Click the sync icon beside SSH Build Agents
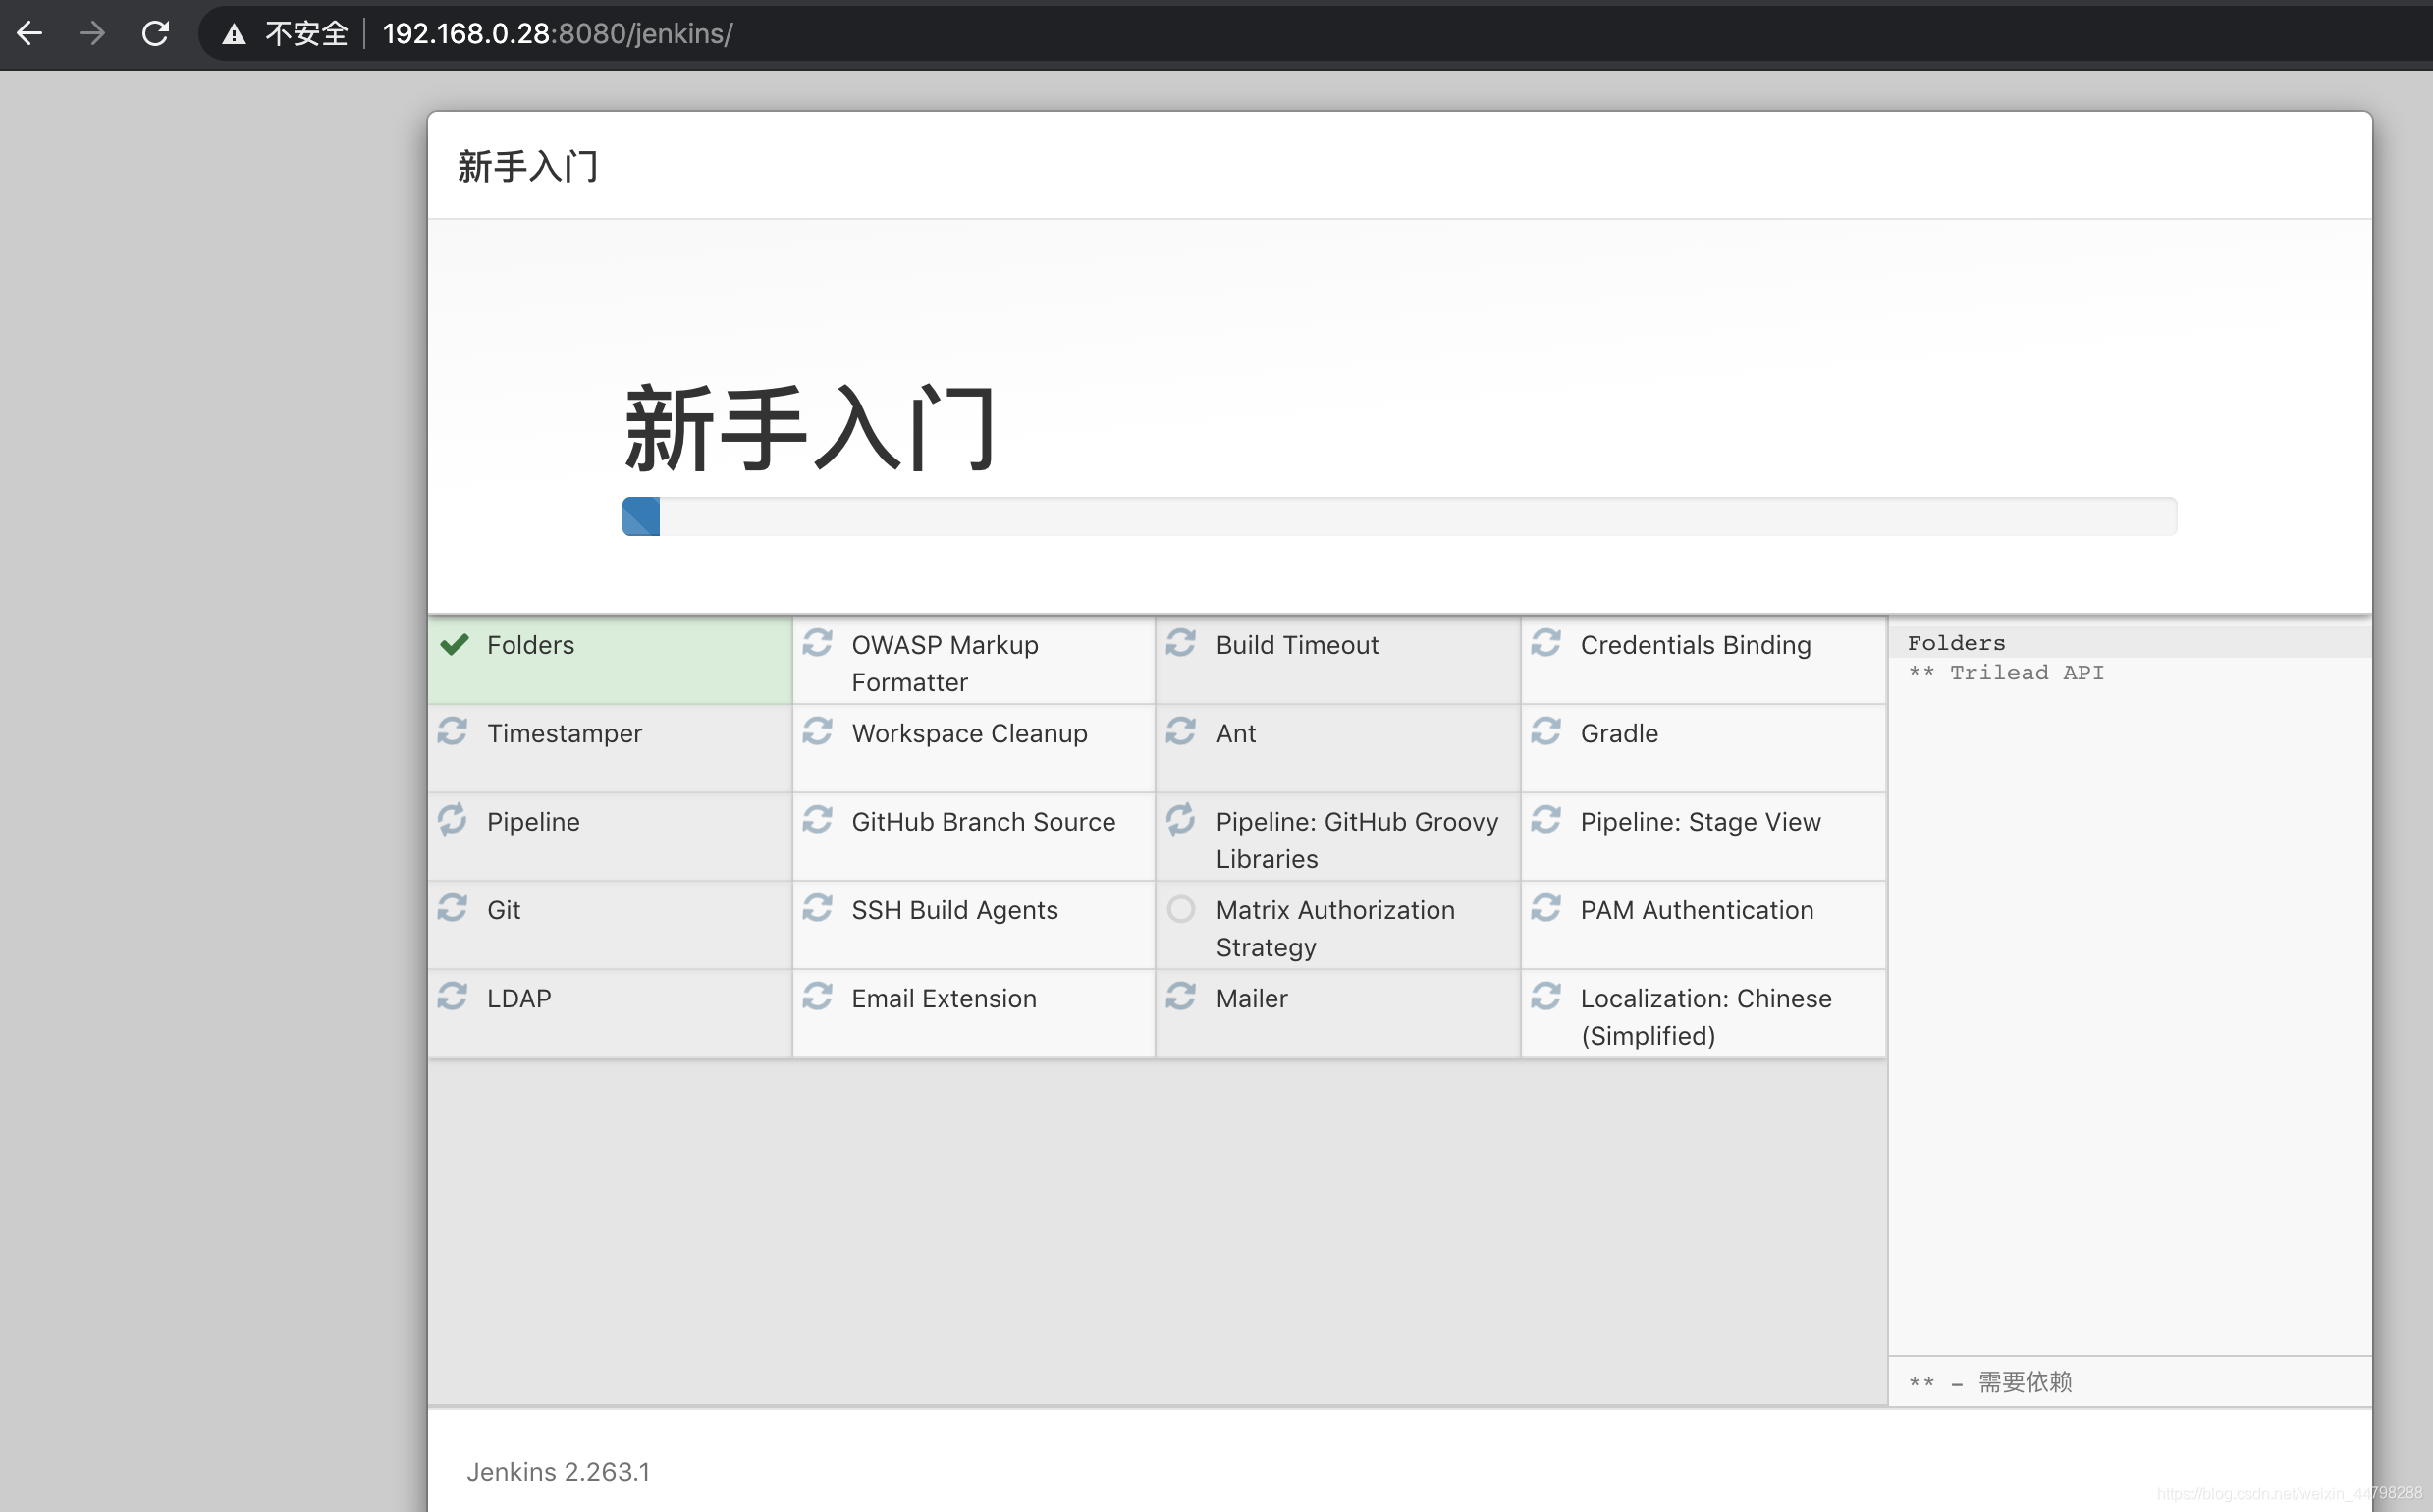This screenshot has height=1512, width=2433. [x=817, y=908]
